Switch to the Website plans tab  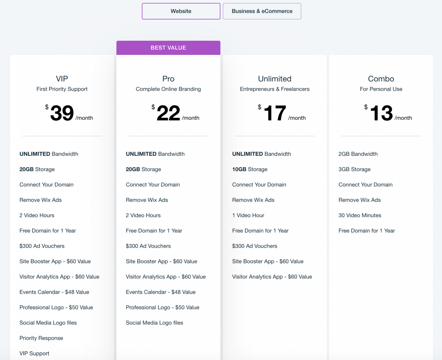click(181, 11)
